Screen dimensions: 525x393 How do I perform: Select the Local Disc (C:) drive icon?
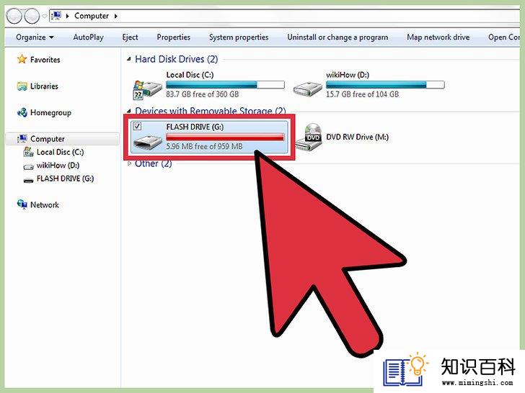pyautogui.click(x=147, y=89)
